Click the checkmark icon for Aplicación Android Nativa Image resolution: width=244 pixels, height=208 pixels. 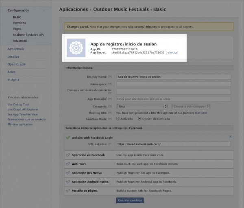click(x=68, y=182)
